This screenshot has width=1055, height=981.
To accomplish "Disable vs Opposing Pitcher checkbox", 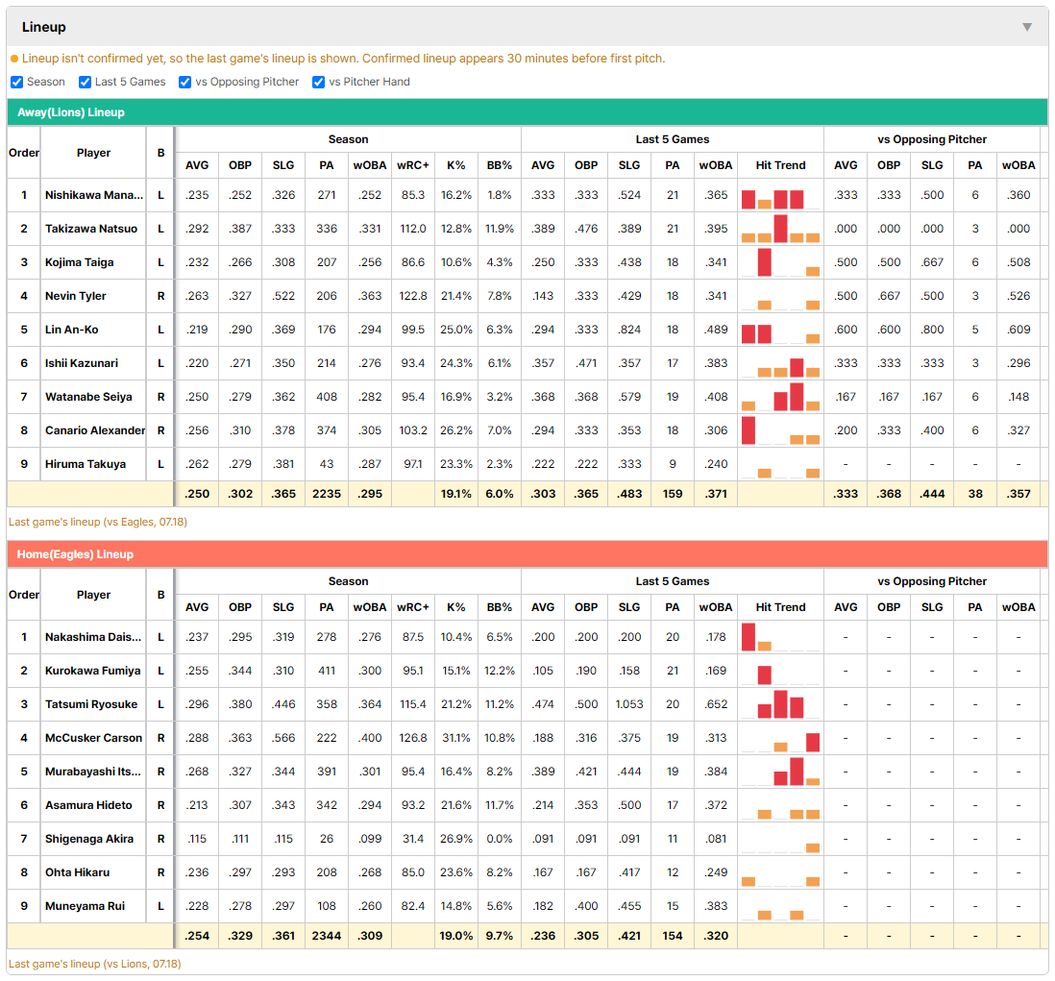I will (x=185, y=82).
